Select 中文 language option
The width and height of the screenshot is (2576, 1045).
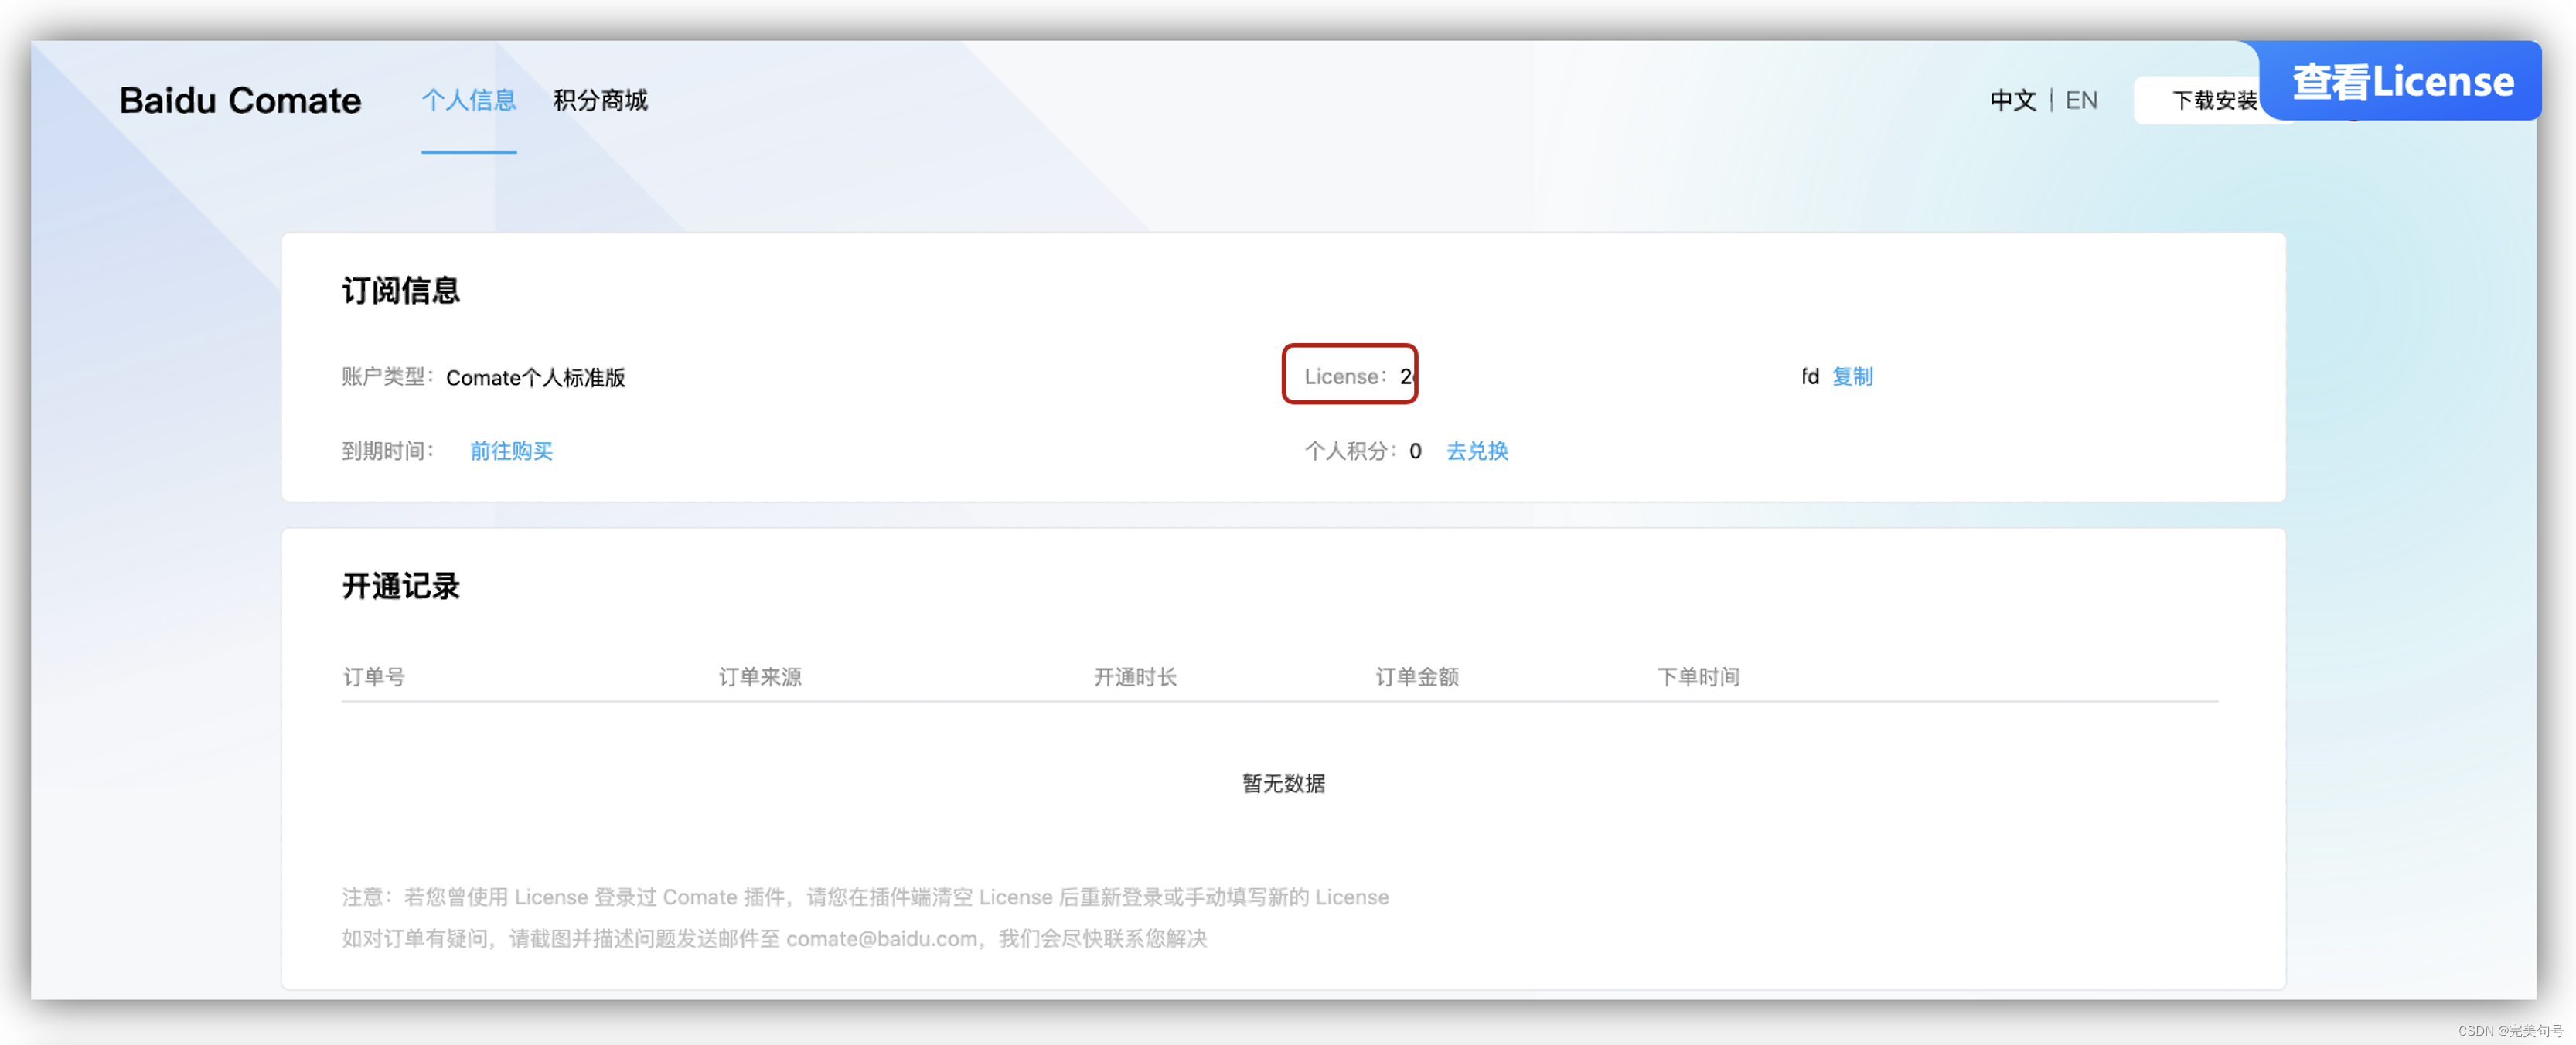point(2012,100)
